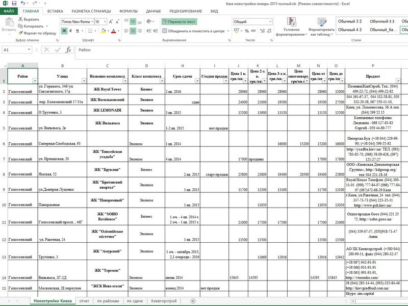Click the Name Box showing A1

16,49
